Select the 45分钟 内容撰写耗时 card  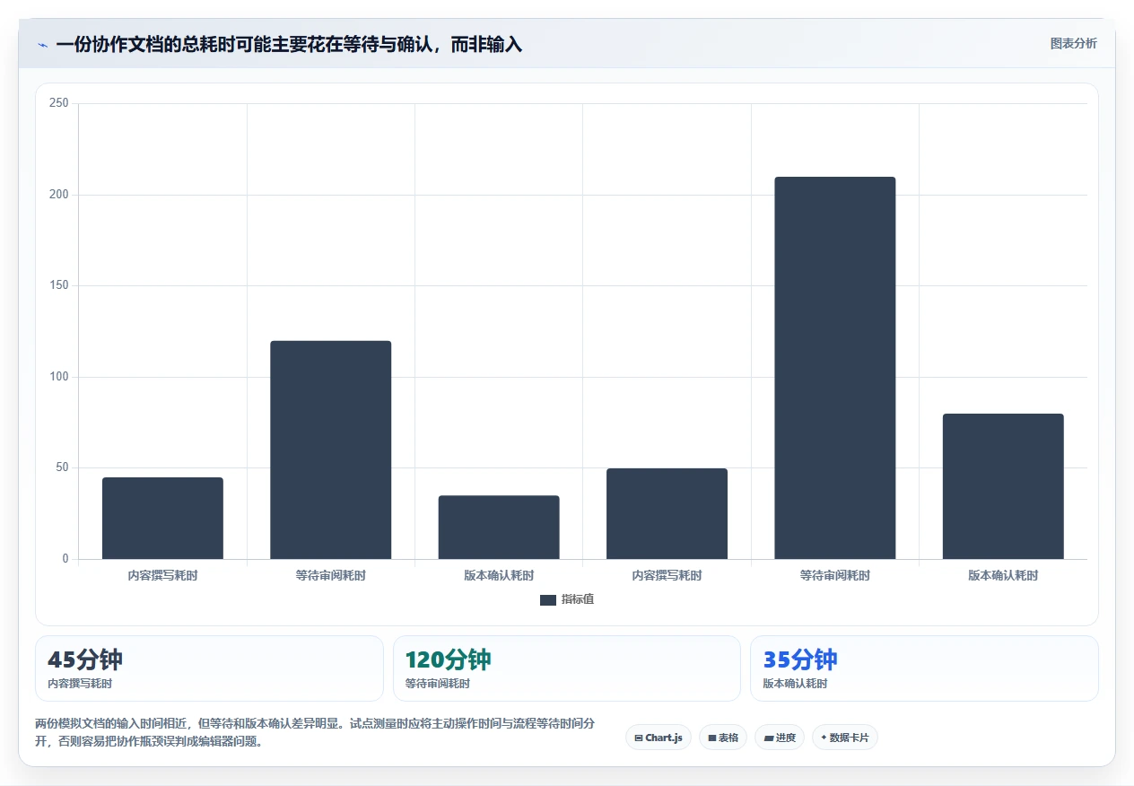209,668
